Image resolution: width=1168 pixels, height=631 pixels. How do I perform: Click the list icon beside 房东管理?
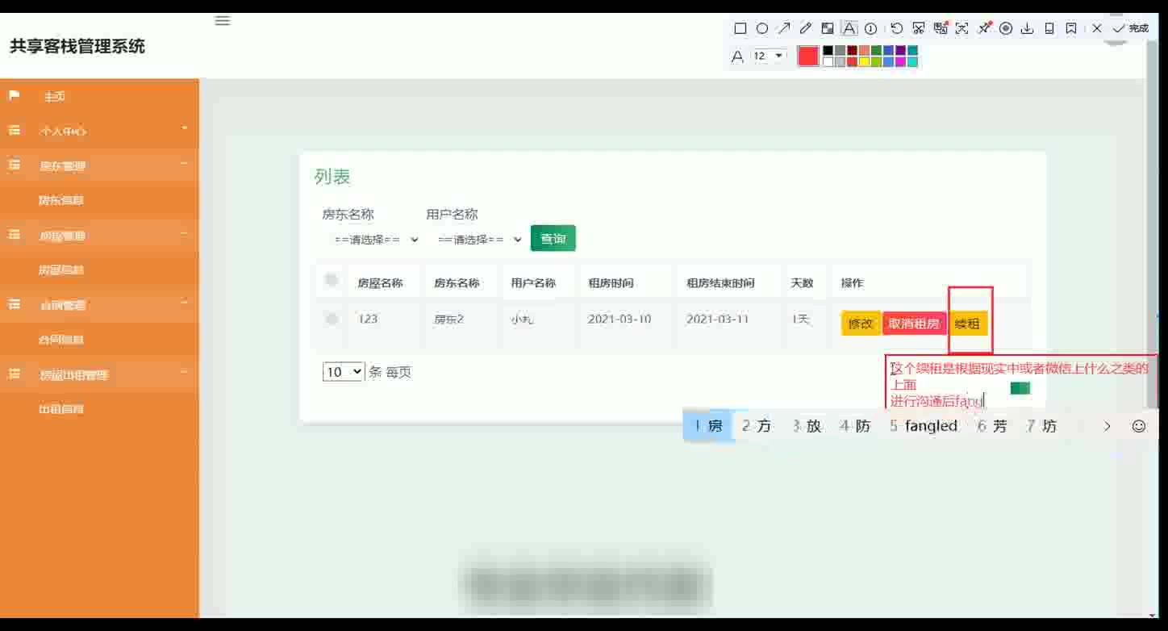pyautogui.click(x=14, y=165)
